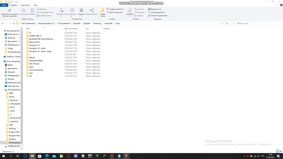This screenshot has height=159, width=283.
Task: Open the New item (Создать элемент) dropdown
Action: pyautogui.click(x=115, y=9)
